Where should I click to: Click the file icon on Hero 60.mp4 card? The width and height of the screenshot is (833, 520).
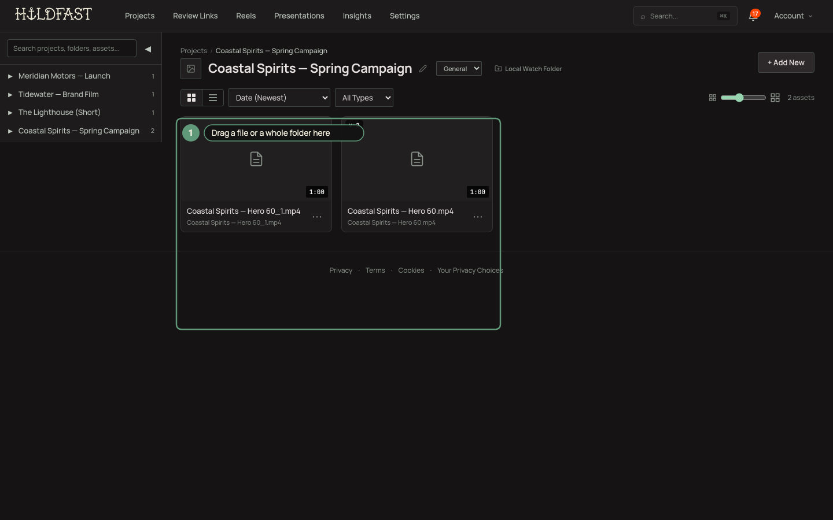click(417, 159)
